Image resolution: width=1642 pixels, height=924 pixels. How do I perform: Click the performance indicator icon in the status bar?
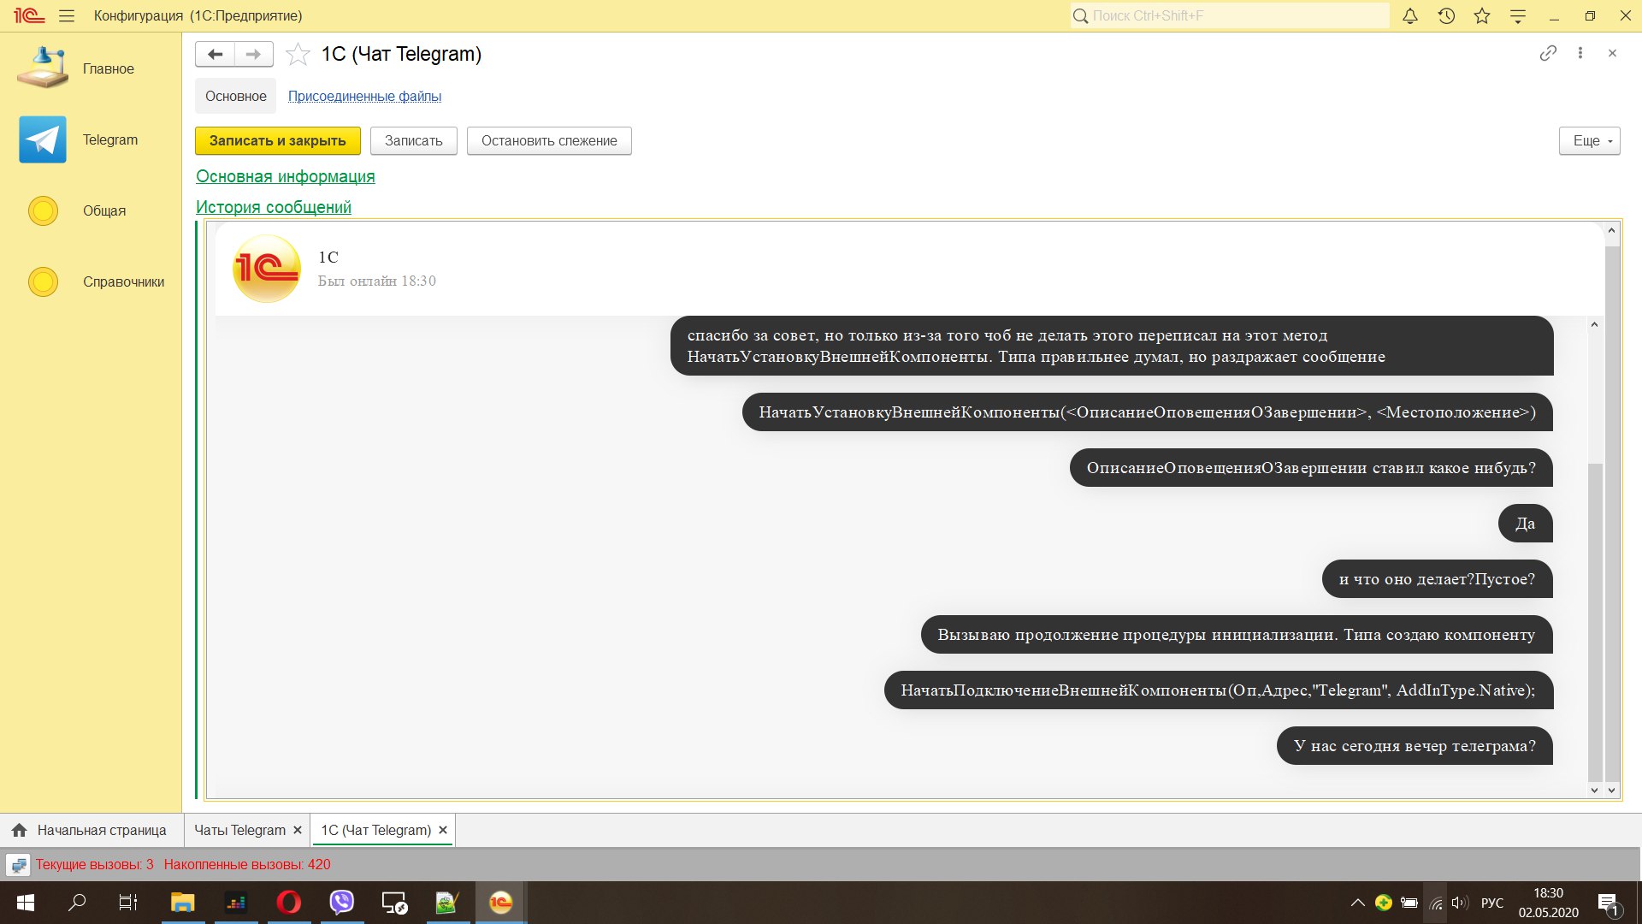pyautogui.click(x=18, y=865)
